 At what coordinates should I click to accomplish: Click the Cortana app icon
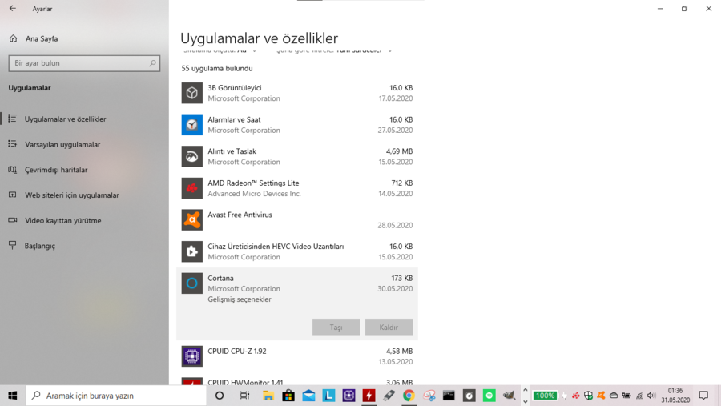[191, 283]
